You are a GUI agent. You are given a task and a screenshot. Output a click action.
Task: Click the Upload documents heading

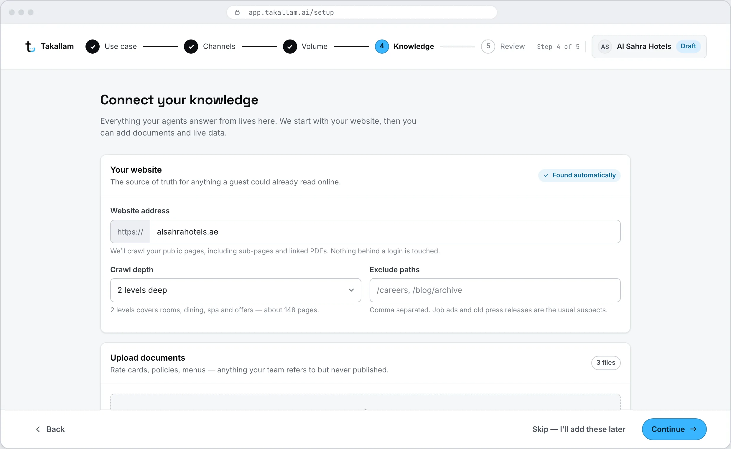tap(148, 358)
